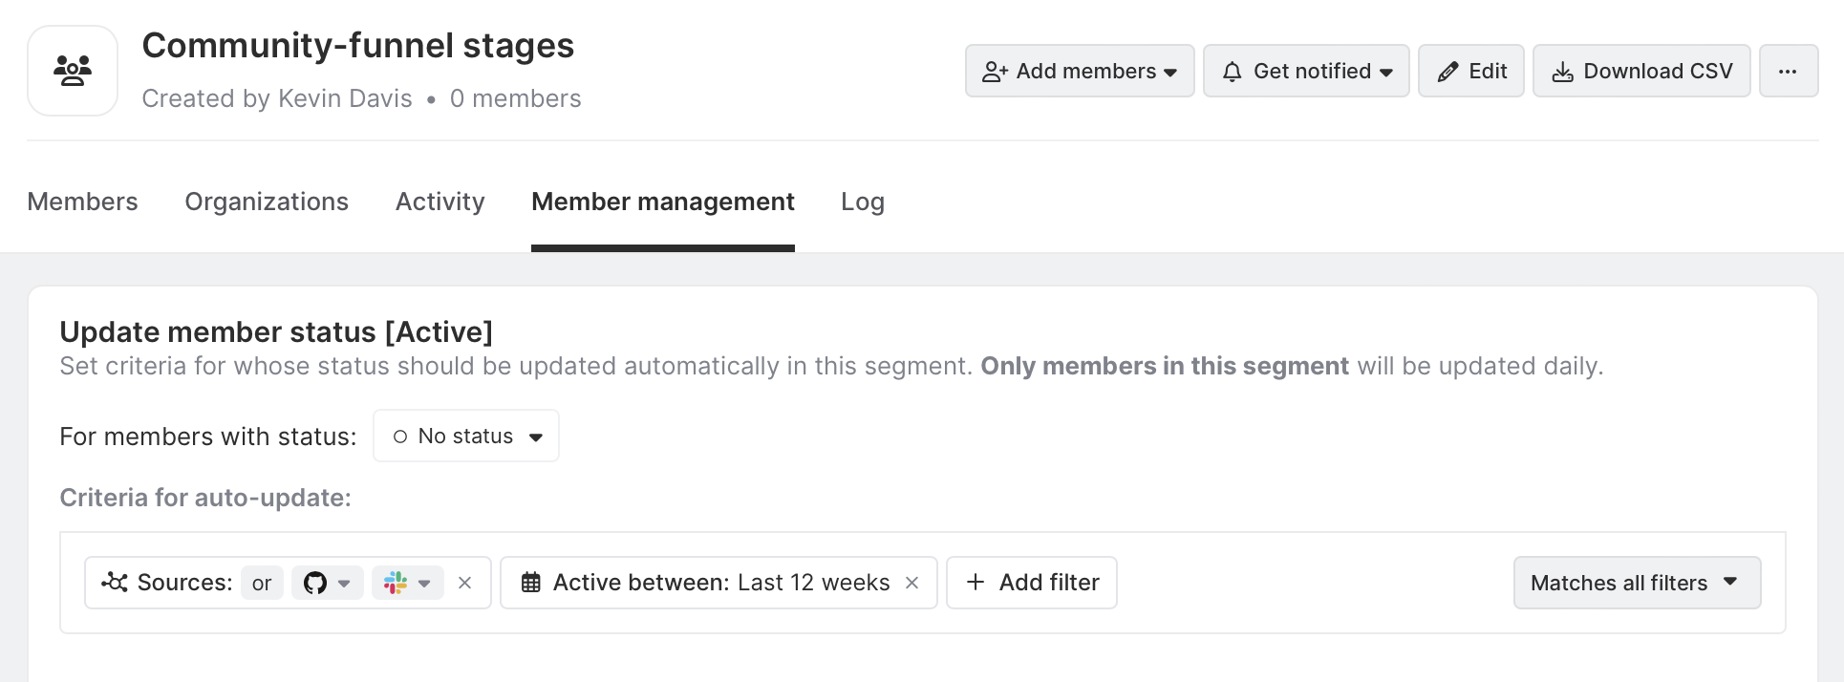
Task: Open the Log tab
Action: click(x=863, y=202)
